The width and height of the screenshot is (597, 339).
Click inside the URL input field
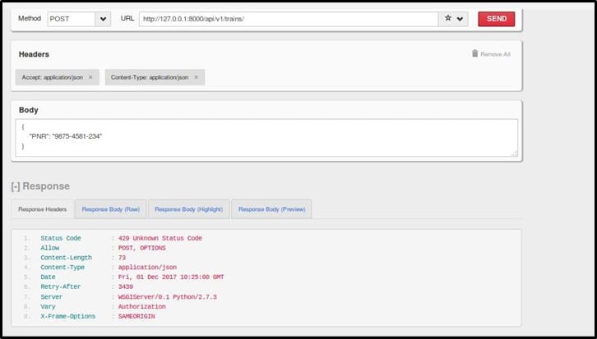[288, 18]
